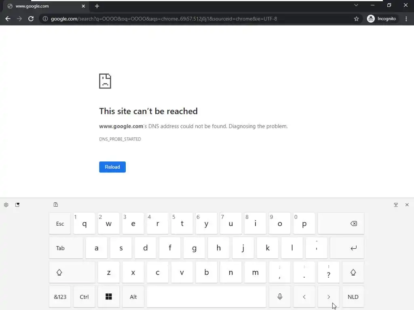Tap the period key
The image size is (414, 310).
click(x=304, y=272)
